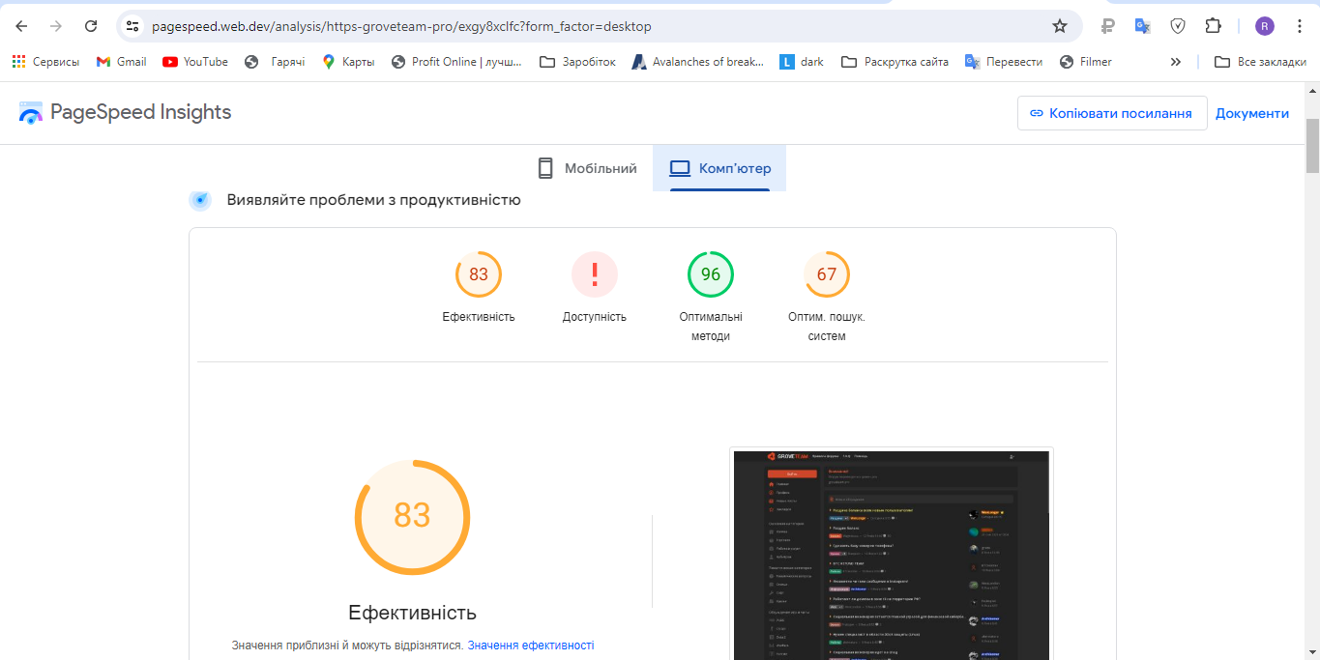Click the PageSpeed Insights logo icon
1320x660 pixels.
click(x=31, y=113)
